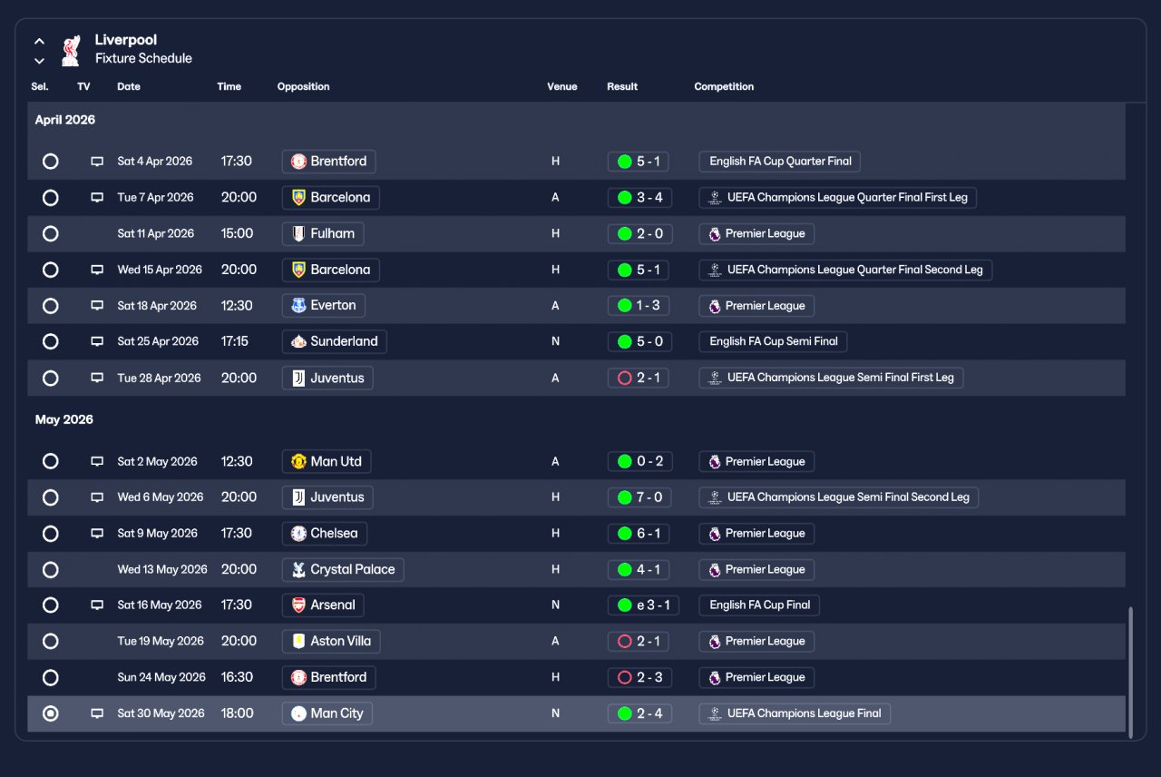Click the Premier League logo on Fulham row
Viewport: 1161px width, 777px height.
(x=715, y=234)
